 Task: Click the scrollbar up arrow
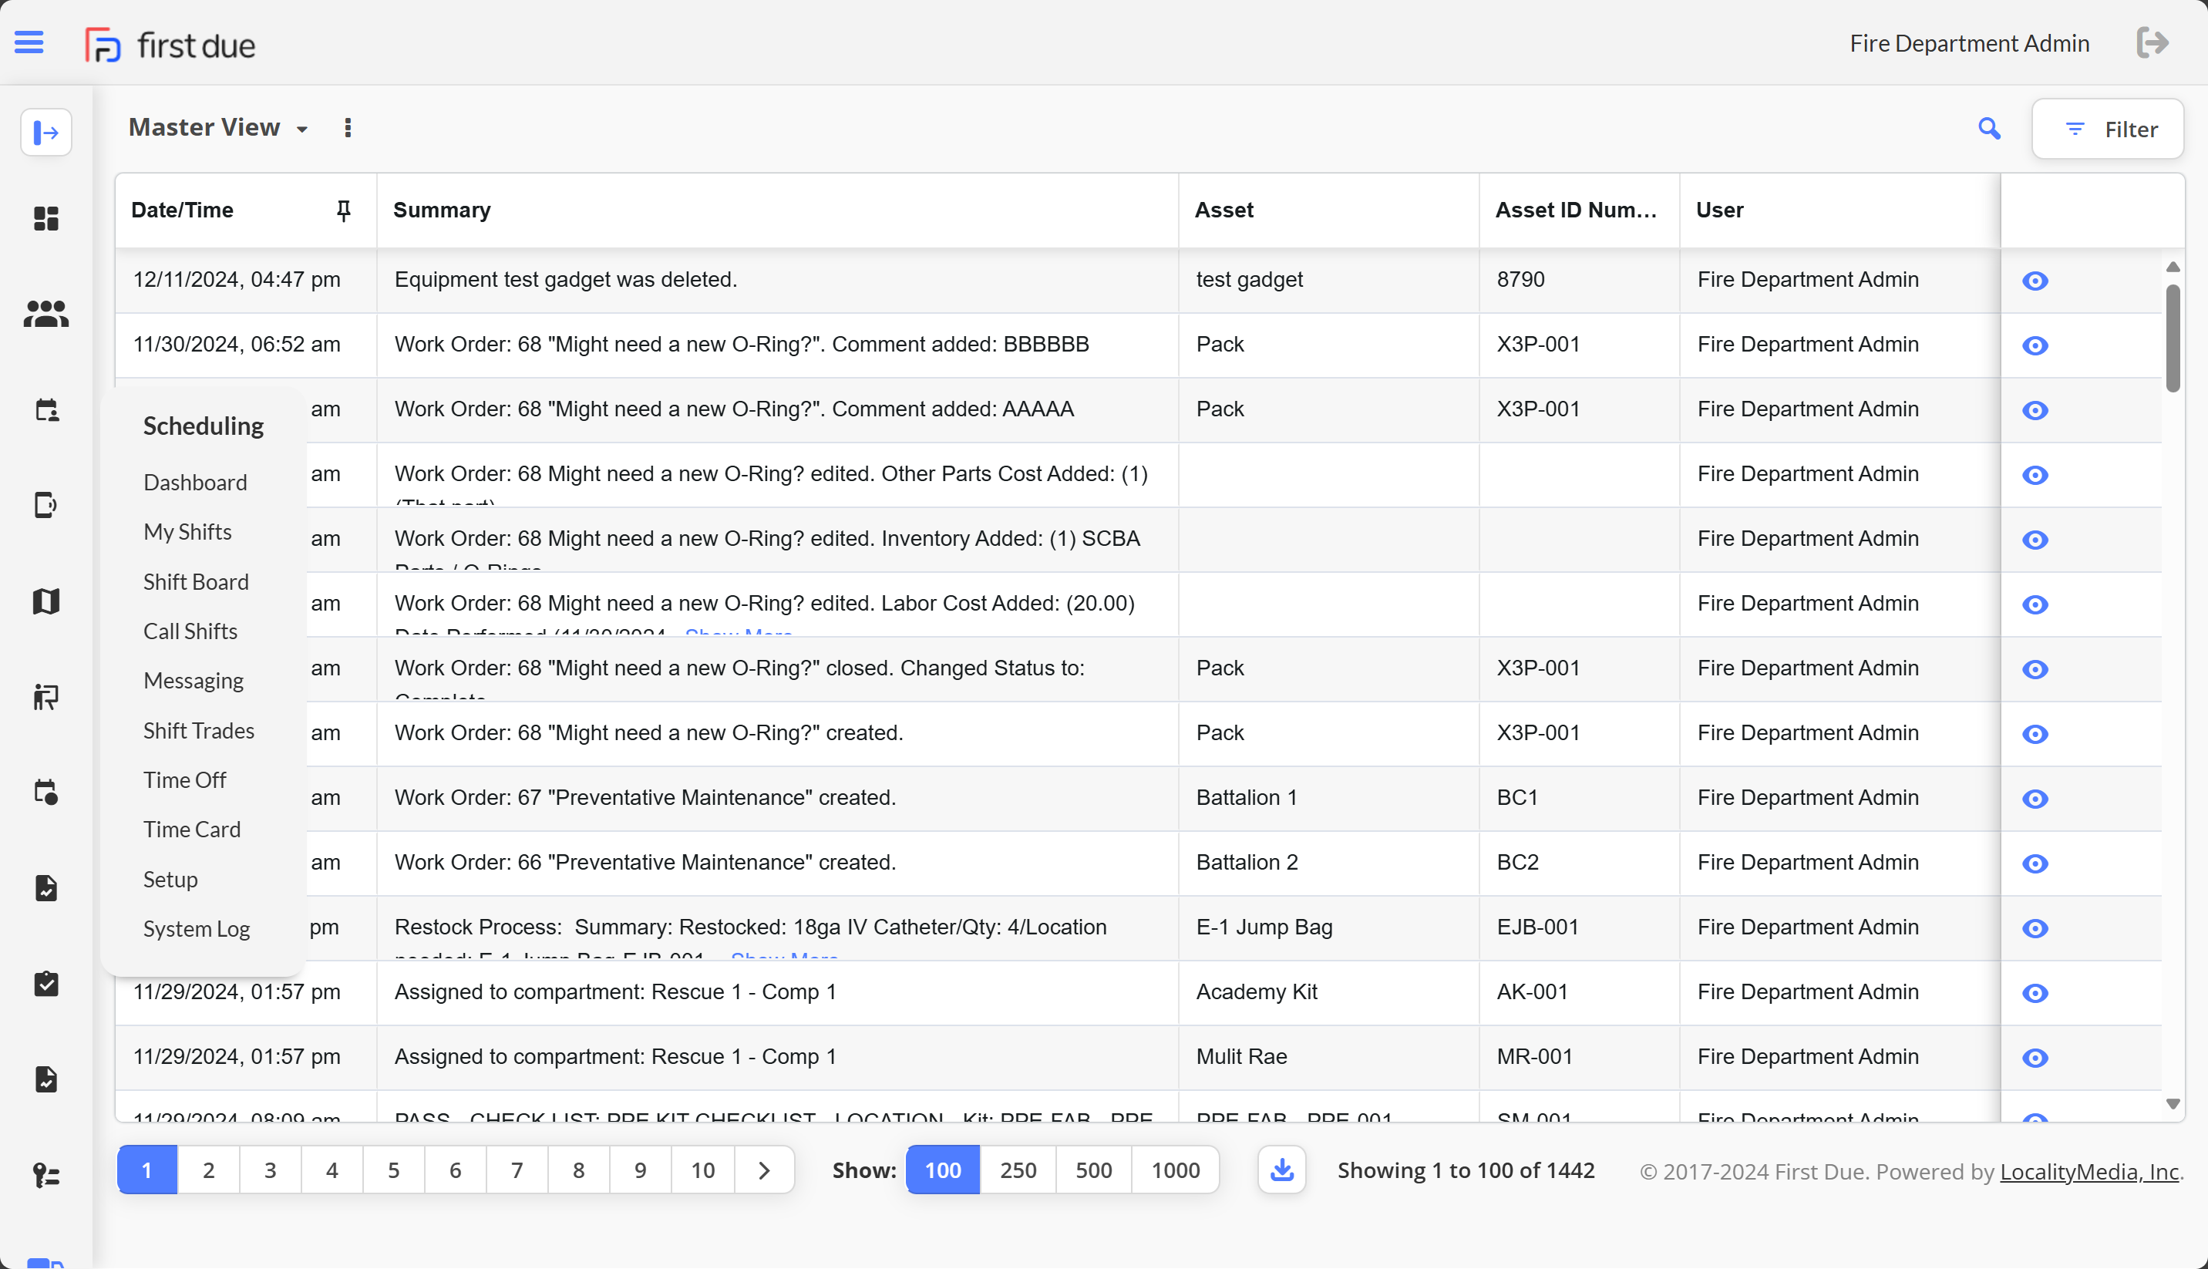[x=2173, y=267]
